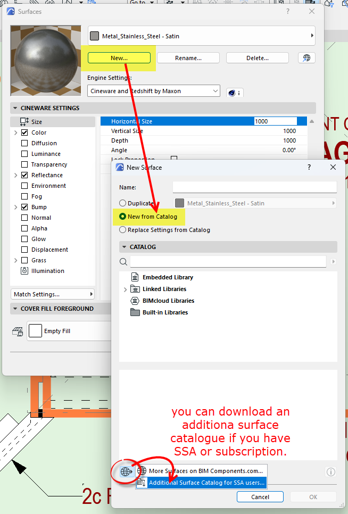
Task: Click the catalog search magnifier icon
Action: (123, 262)
